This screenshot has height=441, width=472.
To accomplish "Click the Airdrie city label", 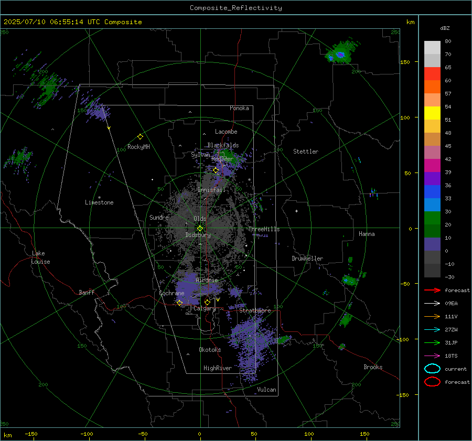I will 207,280.
